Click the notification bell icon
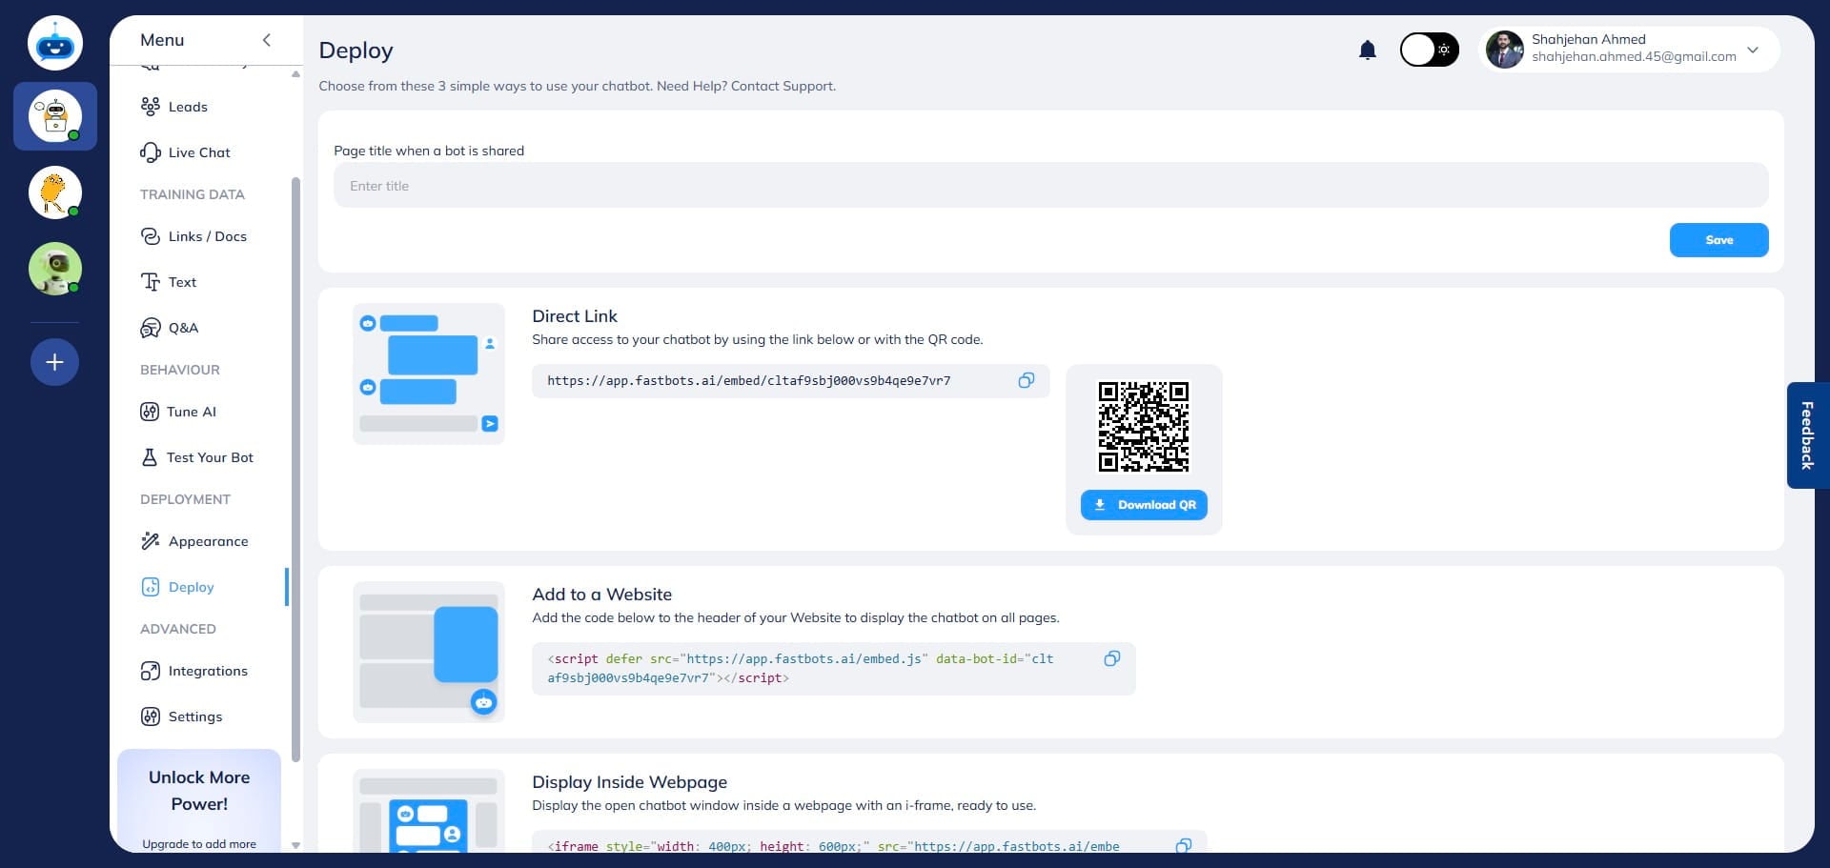Screen dimensions: 1830x868 (1367, 50)
